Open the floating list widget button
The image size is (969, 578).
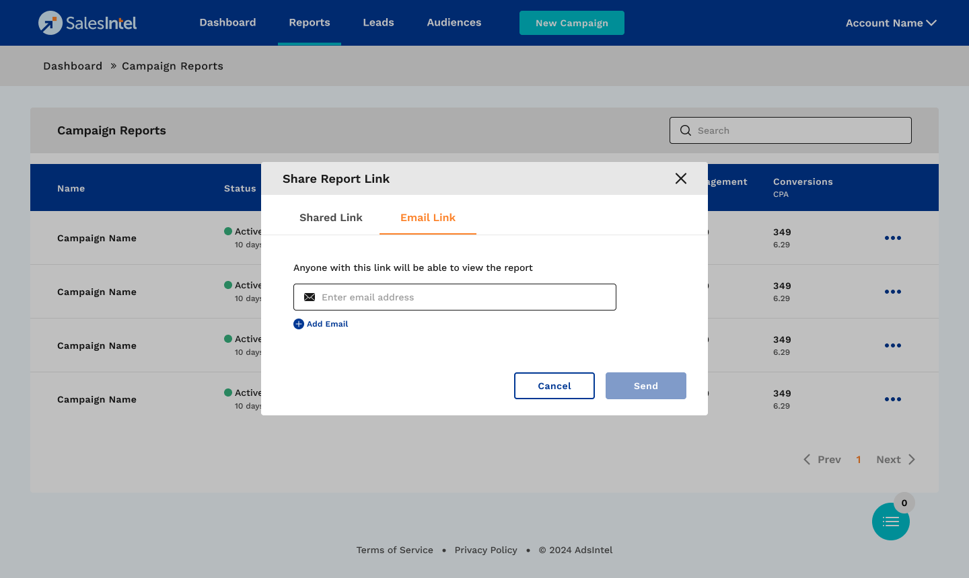(890, 522)
